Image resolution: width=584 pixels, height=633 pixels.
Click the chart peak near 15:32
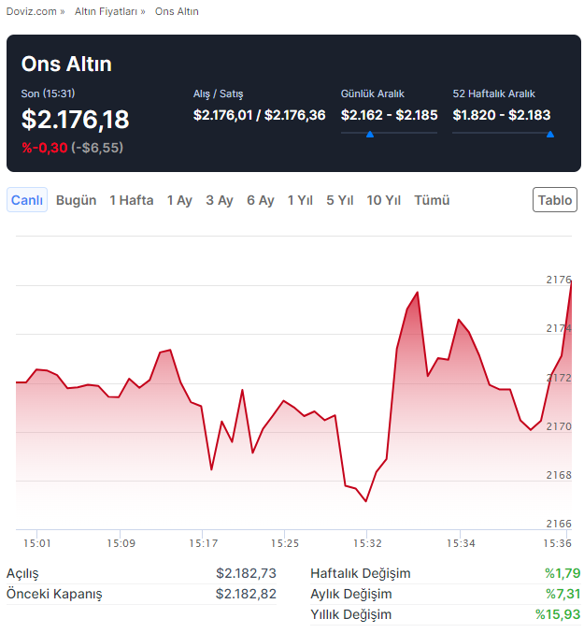(416, 293)
